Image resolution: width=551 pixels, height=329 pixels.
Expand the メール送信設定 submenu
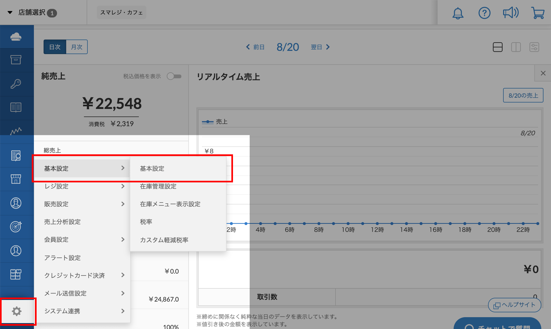coord(82,293)
